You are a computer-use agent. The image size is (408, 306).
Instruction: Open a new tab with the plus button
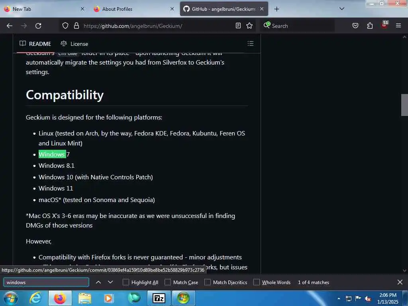[277, 9]
